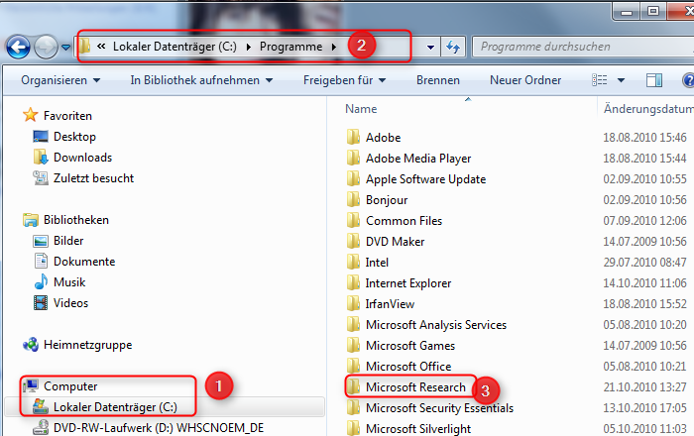This screenshot has height=436, width=694.
Task: Click the Favoriten star icon
Action: [x=31, y=115]
